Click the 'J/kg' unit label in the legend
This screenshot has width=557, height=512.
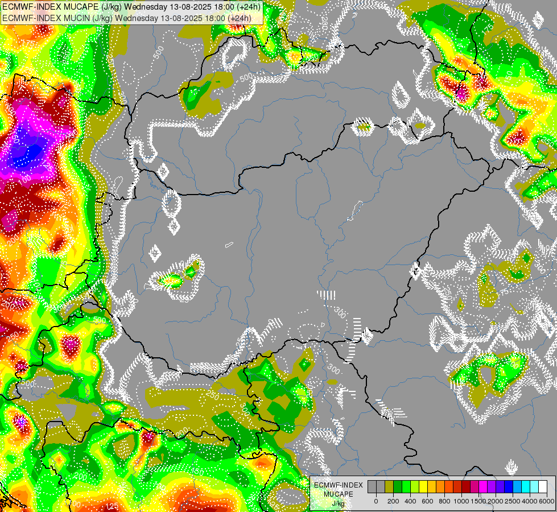(x=339, y=504)
